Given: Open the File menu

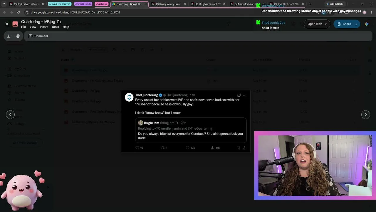Looking at the screenshot, I should [23, 27].
